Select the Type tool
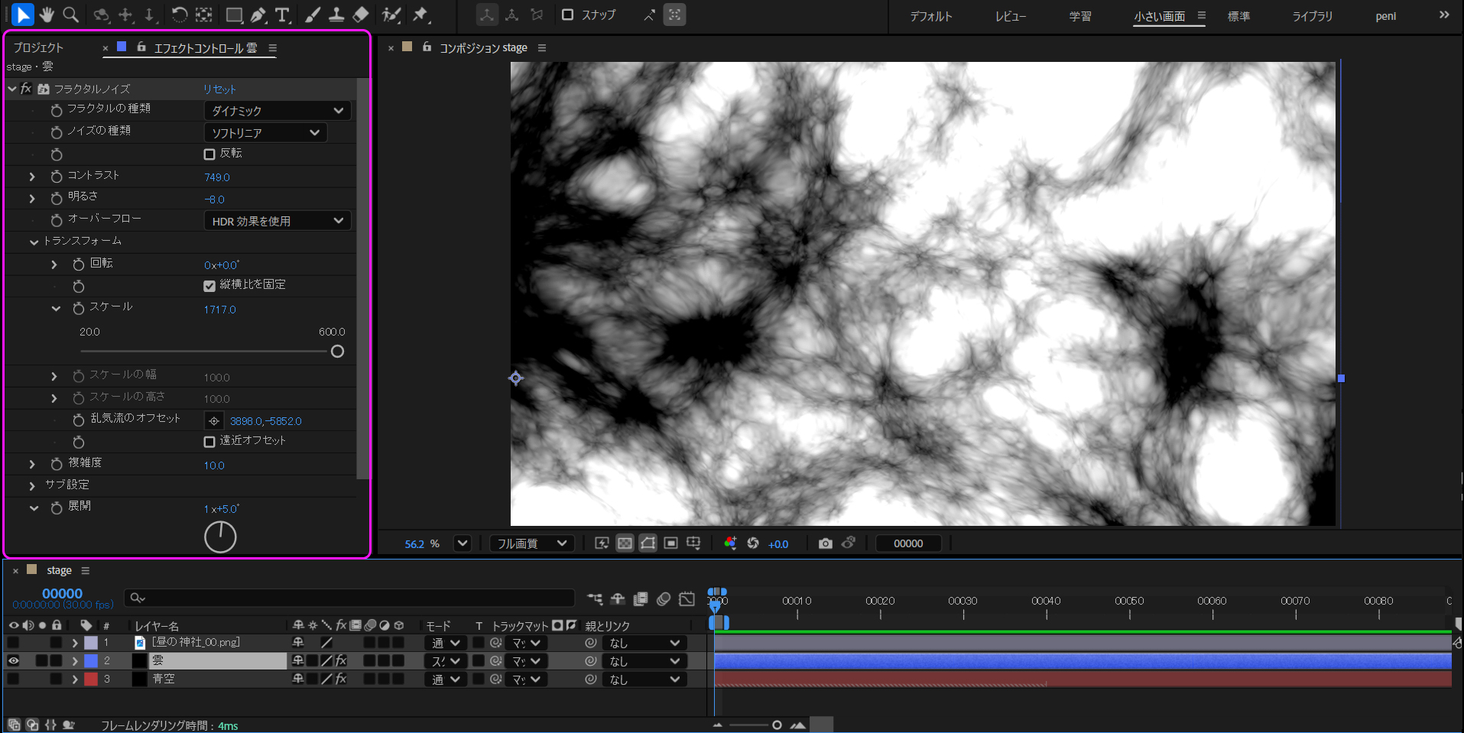 283,15
